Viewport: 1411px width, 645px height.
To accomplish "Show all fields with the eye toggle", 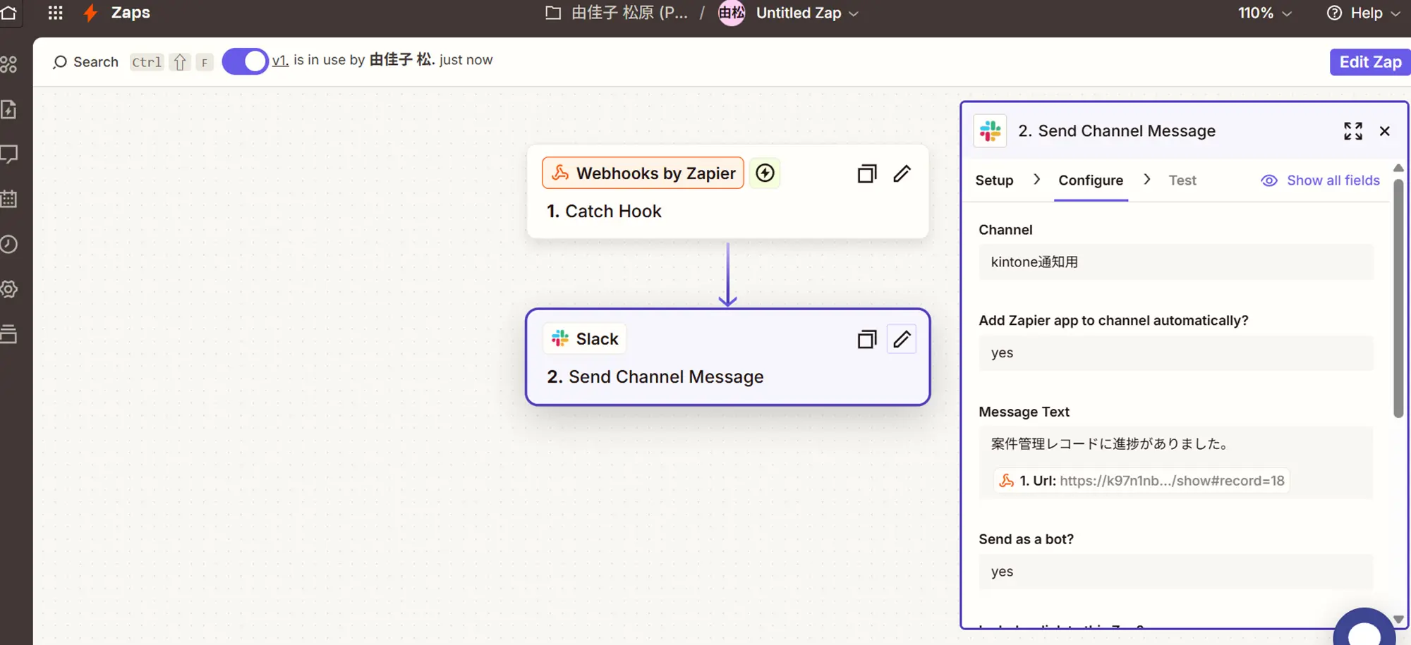I will (1320, 180).
